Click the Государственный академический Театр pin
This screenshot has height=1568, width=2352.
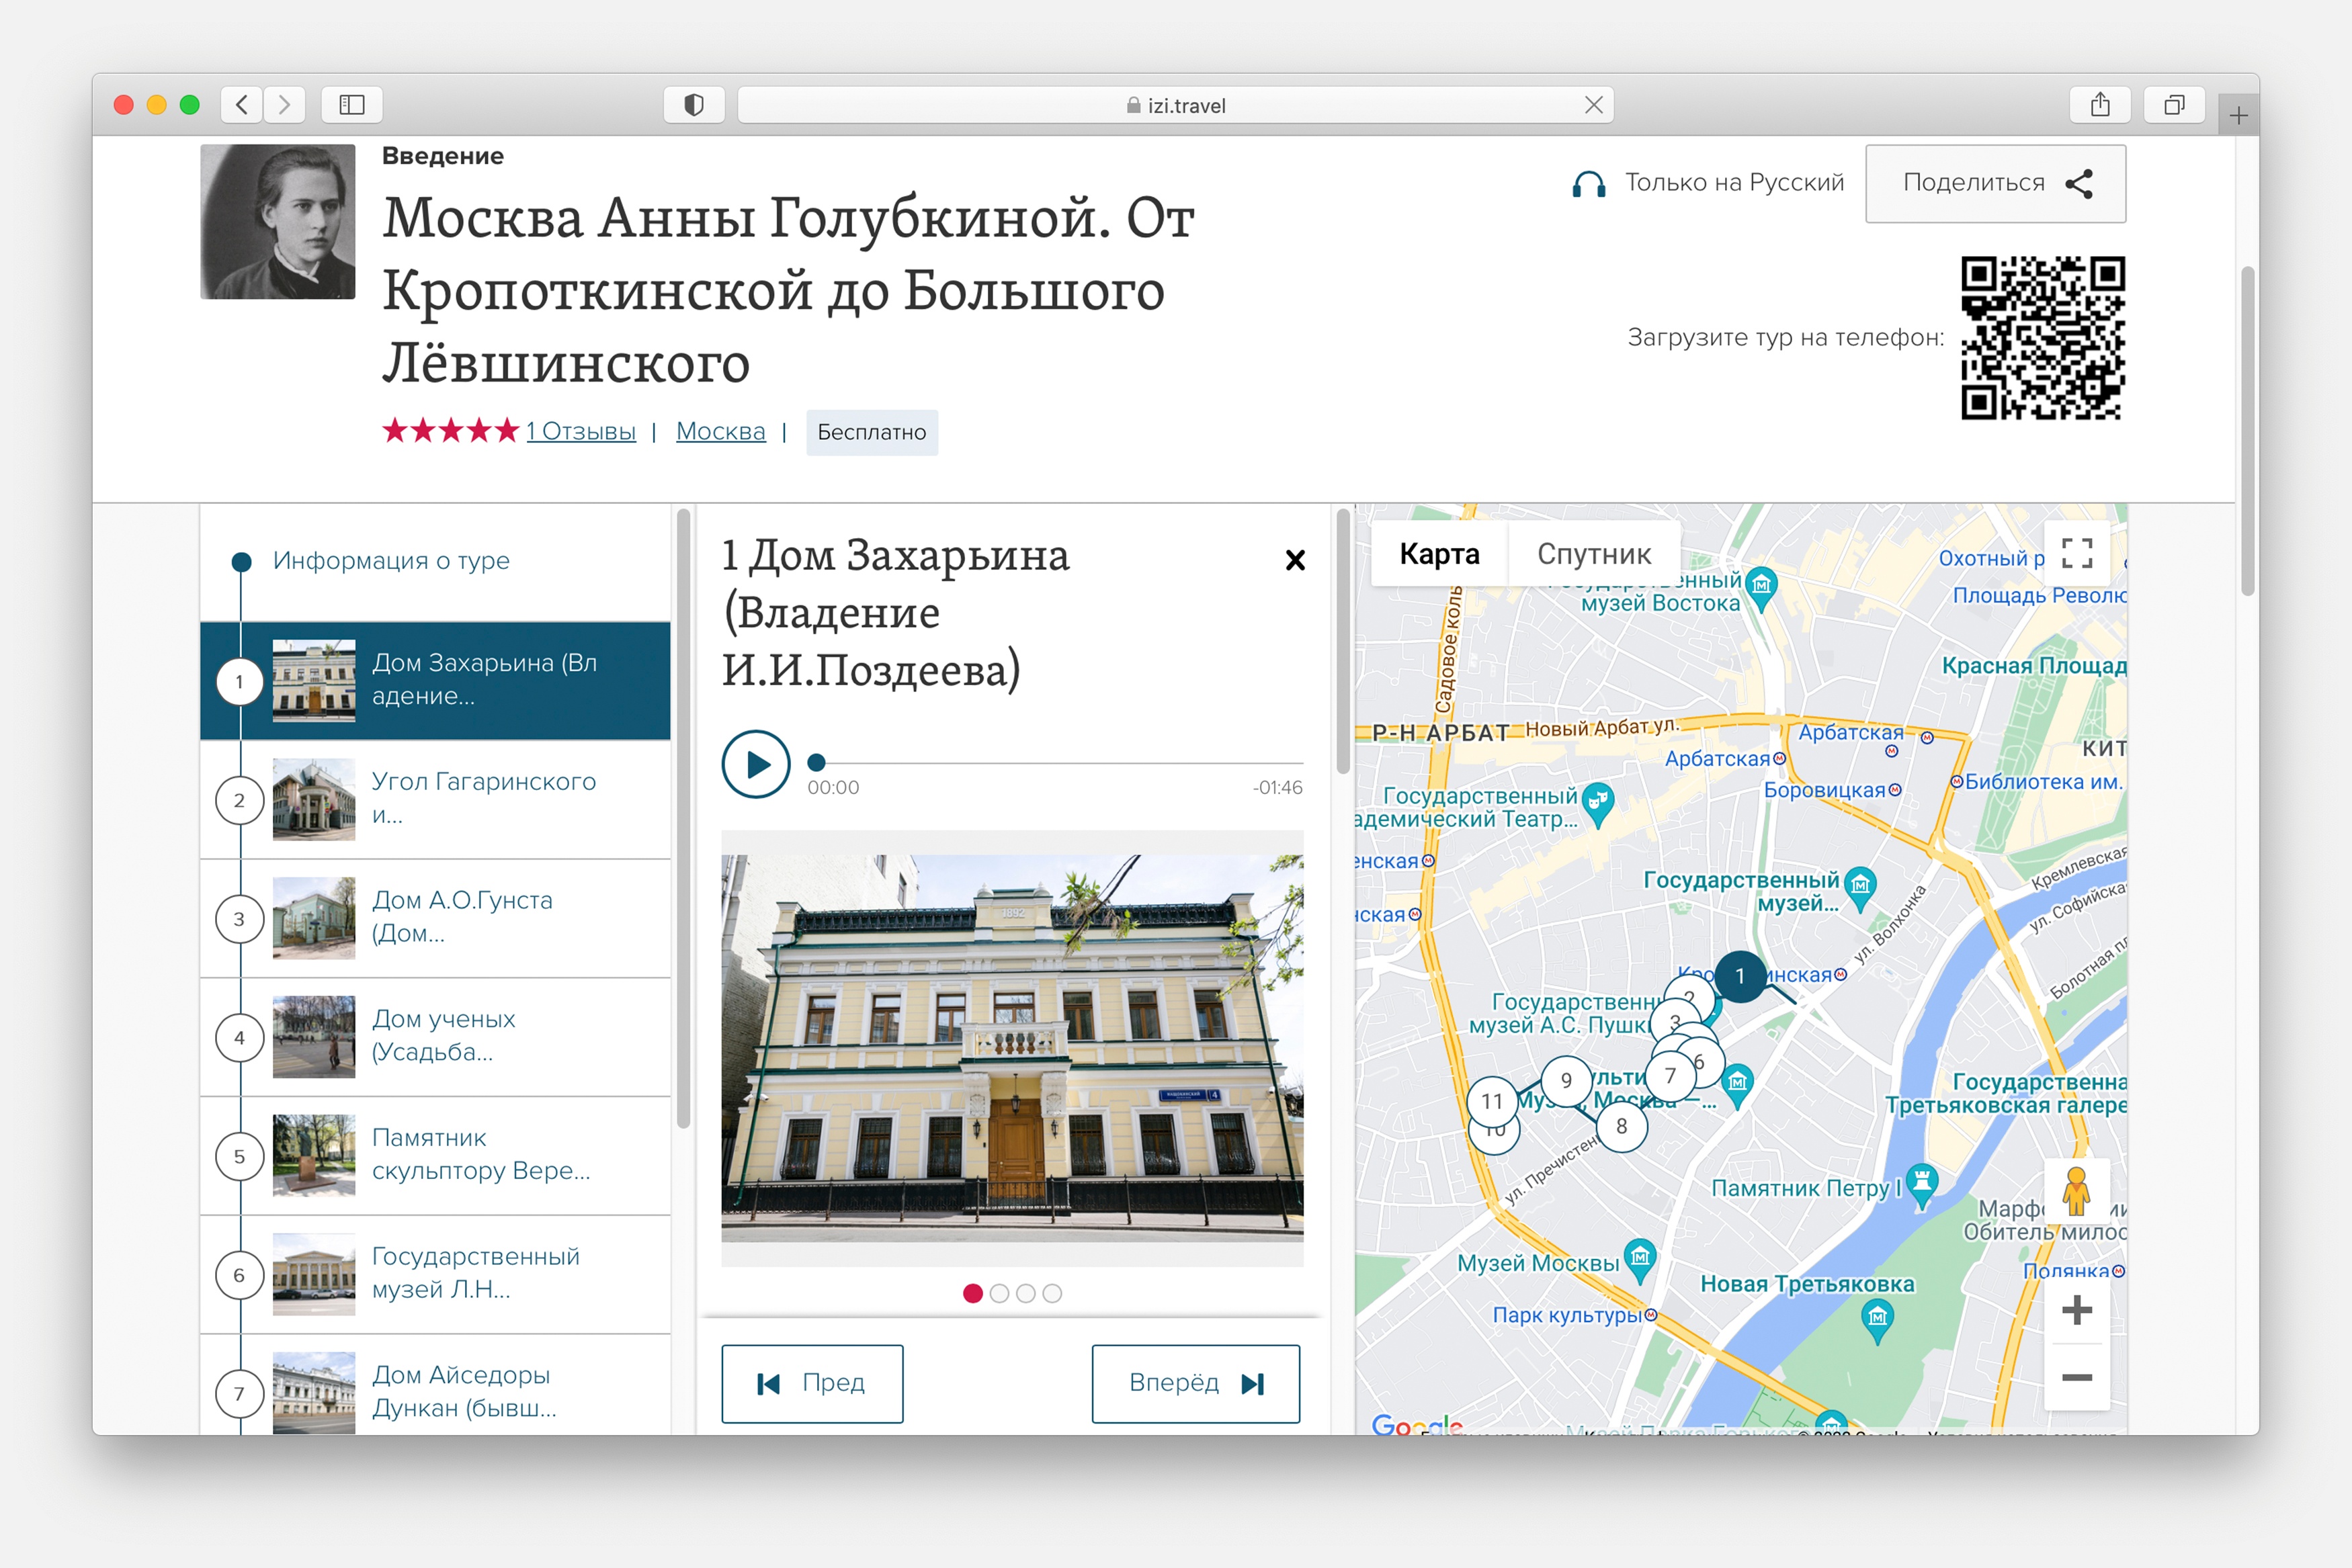(x=1598, y=803)
